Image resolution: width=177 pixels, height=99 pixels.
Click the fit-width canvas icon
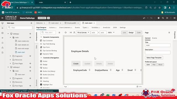(71, 32)
